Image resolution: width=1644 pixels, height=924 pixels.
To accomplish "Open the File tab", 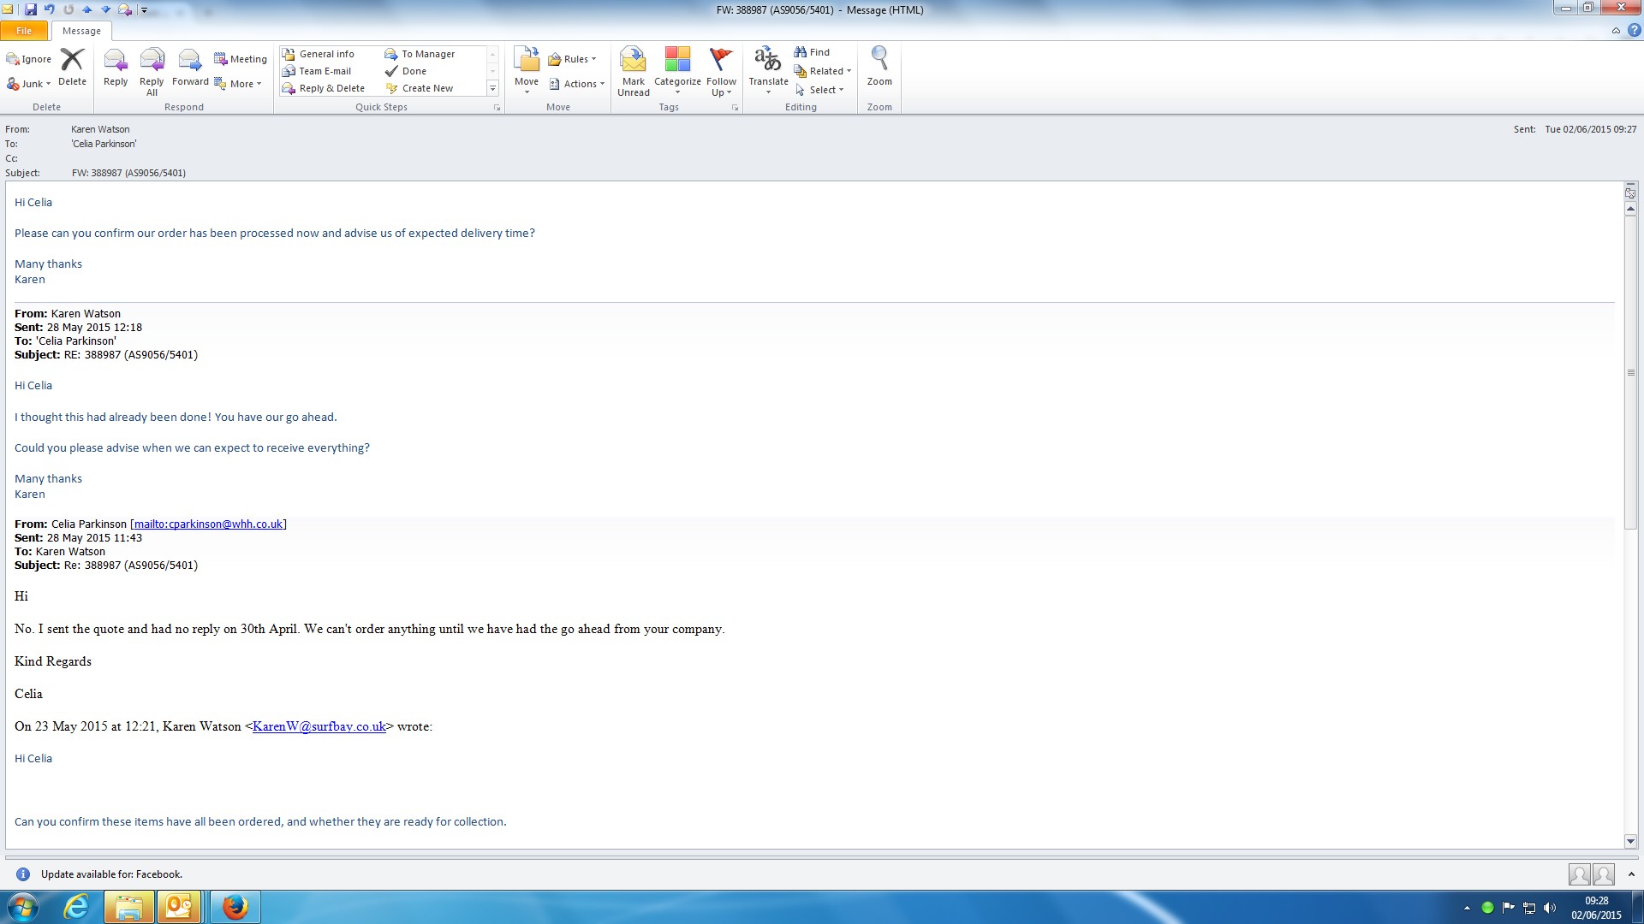I will click(x=24, y=31).
